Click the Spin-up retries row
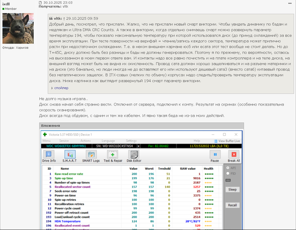Screen dimensions: 296x230 (132, 200)
